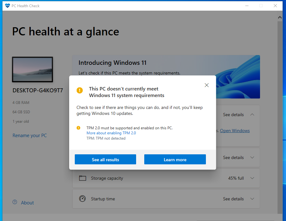Minimize the PC Health Check window

click(x=247, y=6)
